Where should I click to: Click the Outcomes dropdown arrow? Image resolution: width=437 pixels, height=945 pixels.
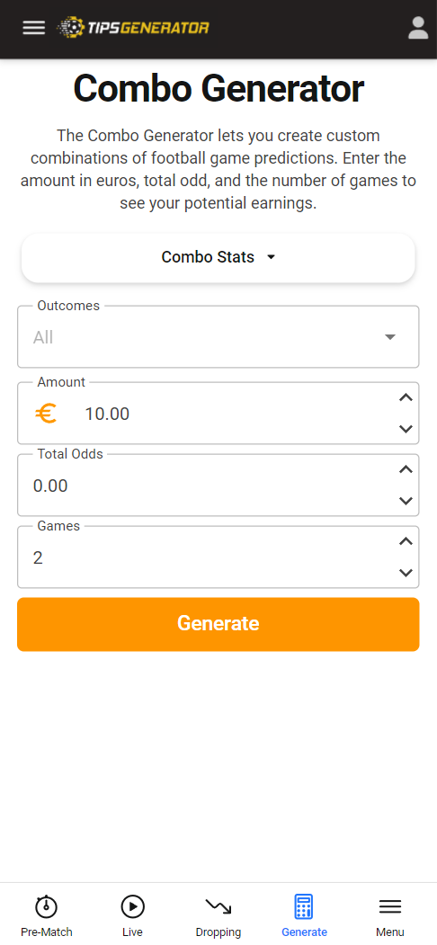point(390,337)
